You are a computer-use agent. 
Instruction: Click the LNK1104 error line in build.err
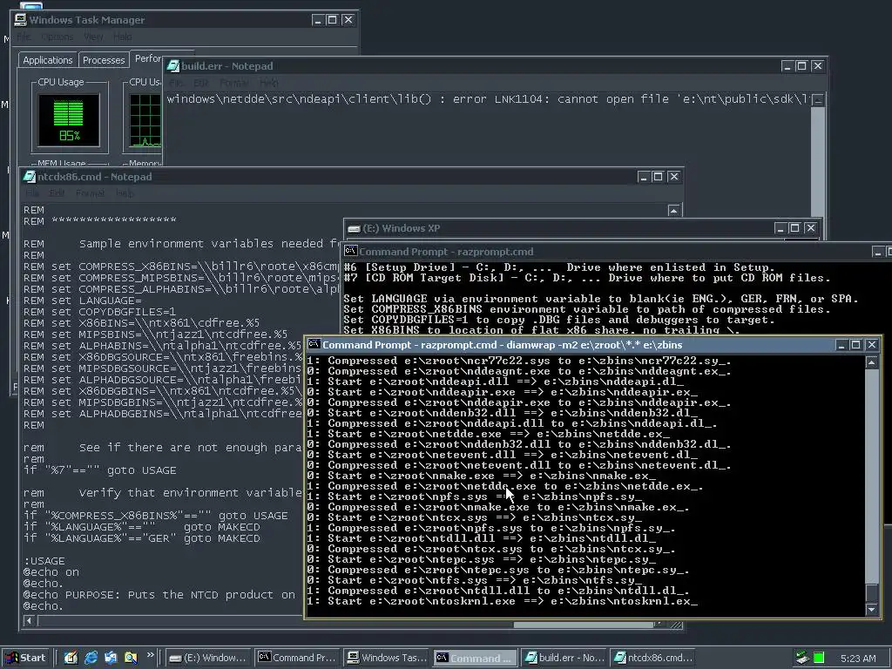[487, 99]
